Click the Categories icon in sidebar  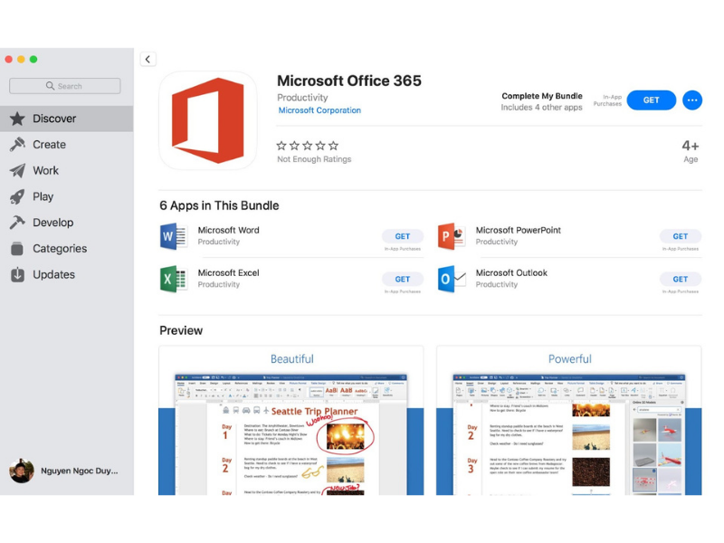[17, 248]
